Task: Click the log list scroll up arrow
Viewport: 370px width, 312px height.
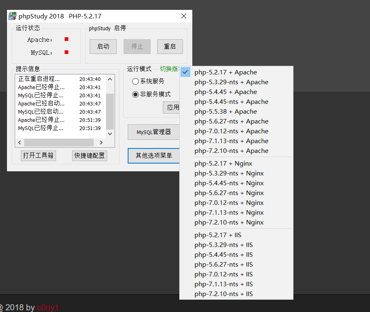Action: click(x=110, y=79)
